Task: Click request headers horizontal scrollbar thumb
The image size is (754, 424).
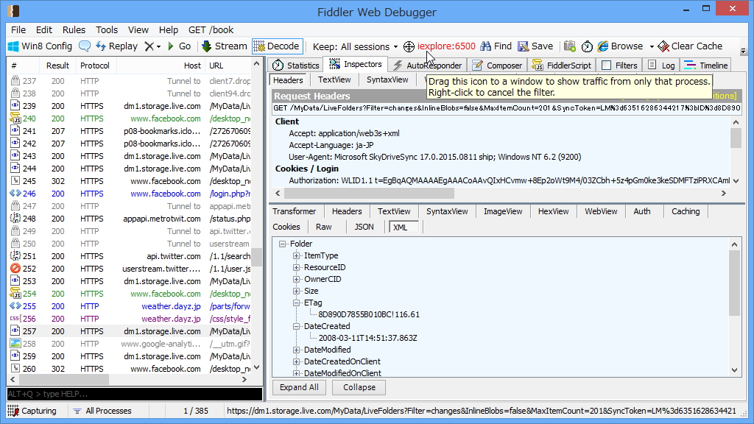Action: pyautogui.click(x=370, y=194)
